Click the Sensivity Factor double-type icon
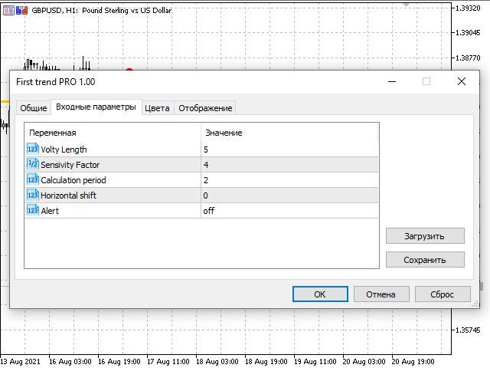 [x=33, y=164]
